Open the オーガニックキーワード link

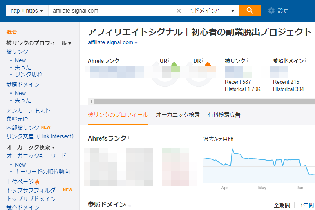pyautogui.click(x=36, y=156)
